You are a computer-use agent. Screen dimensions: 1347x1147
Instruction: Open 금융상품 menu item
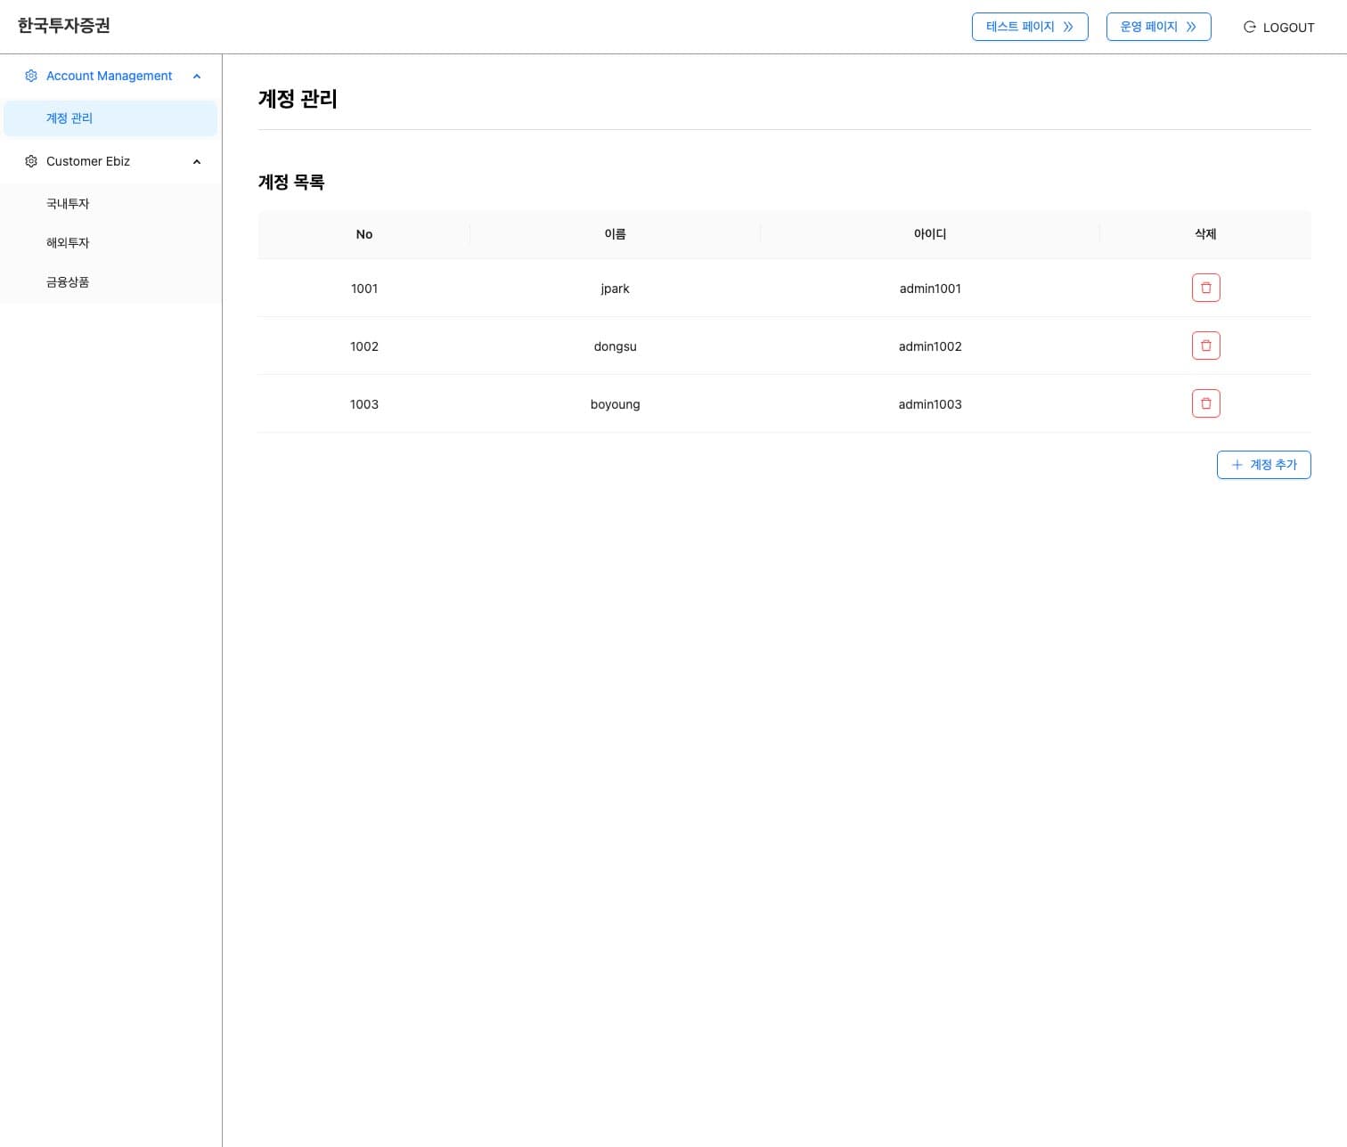click(68, 282)
